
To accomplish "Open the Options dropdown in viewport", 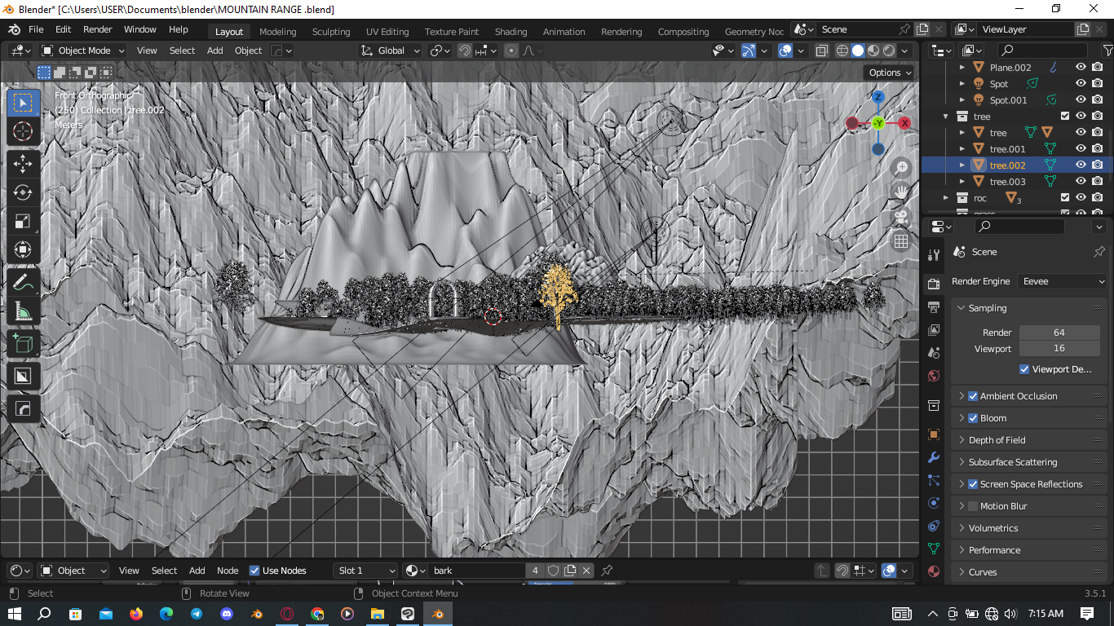I will coord(890,73).
